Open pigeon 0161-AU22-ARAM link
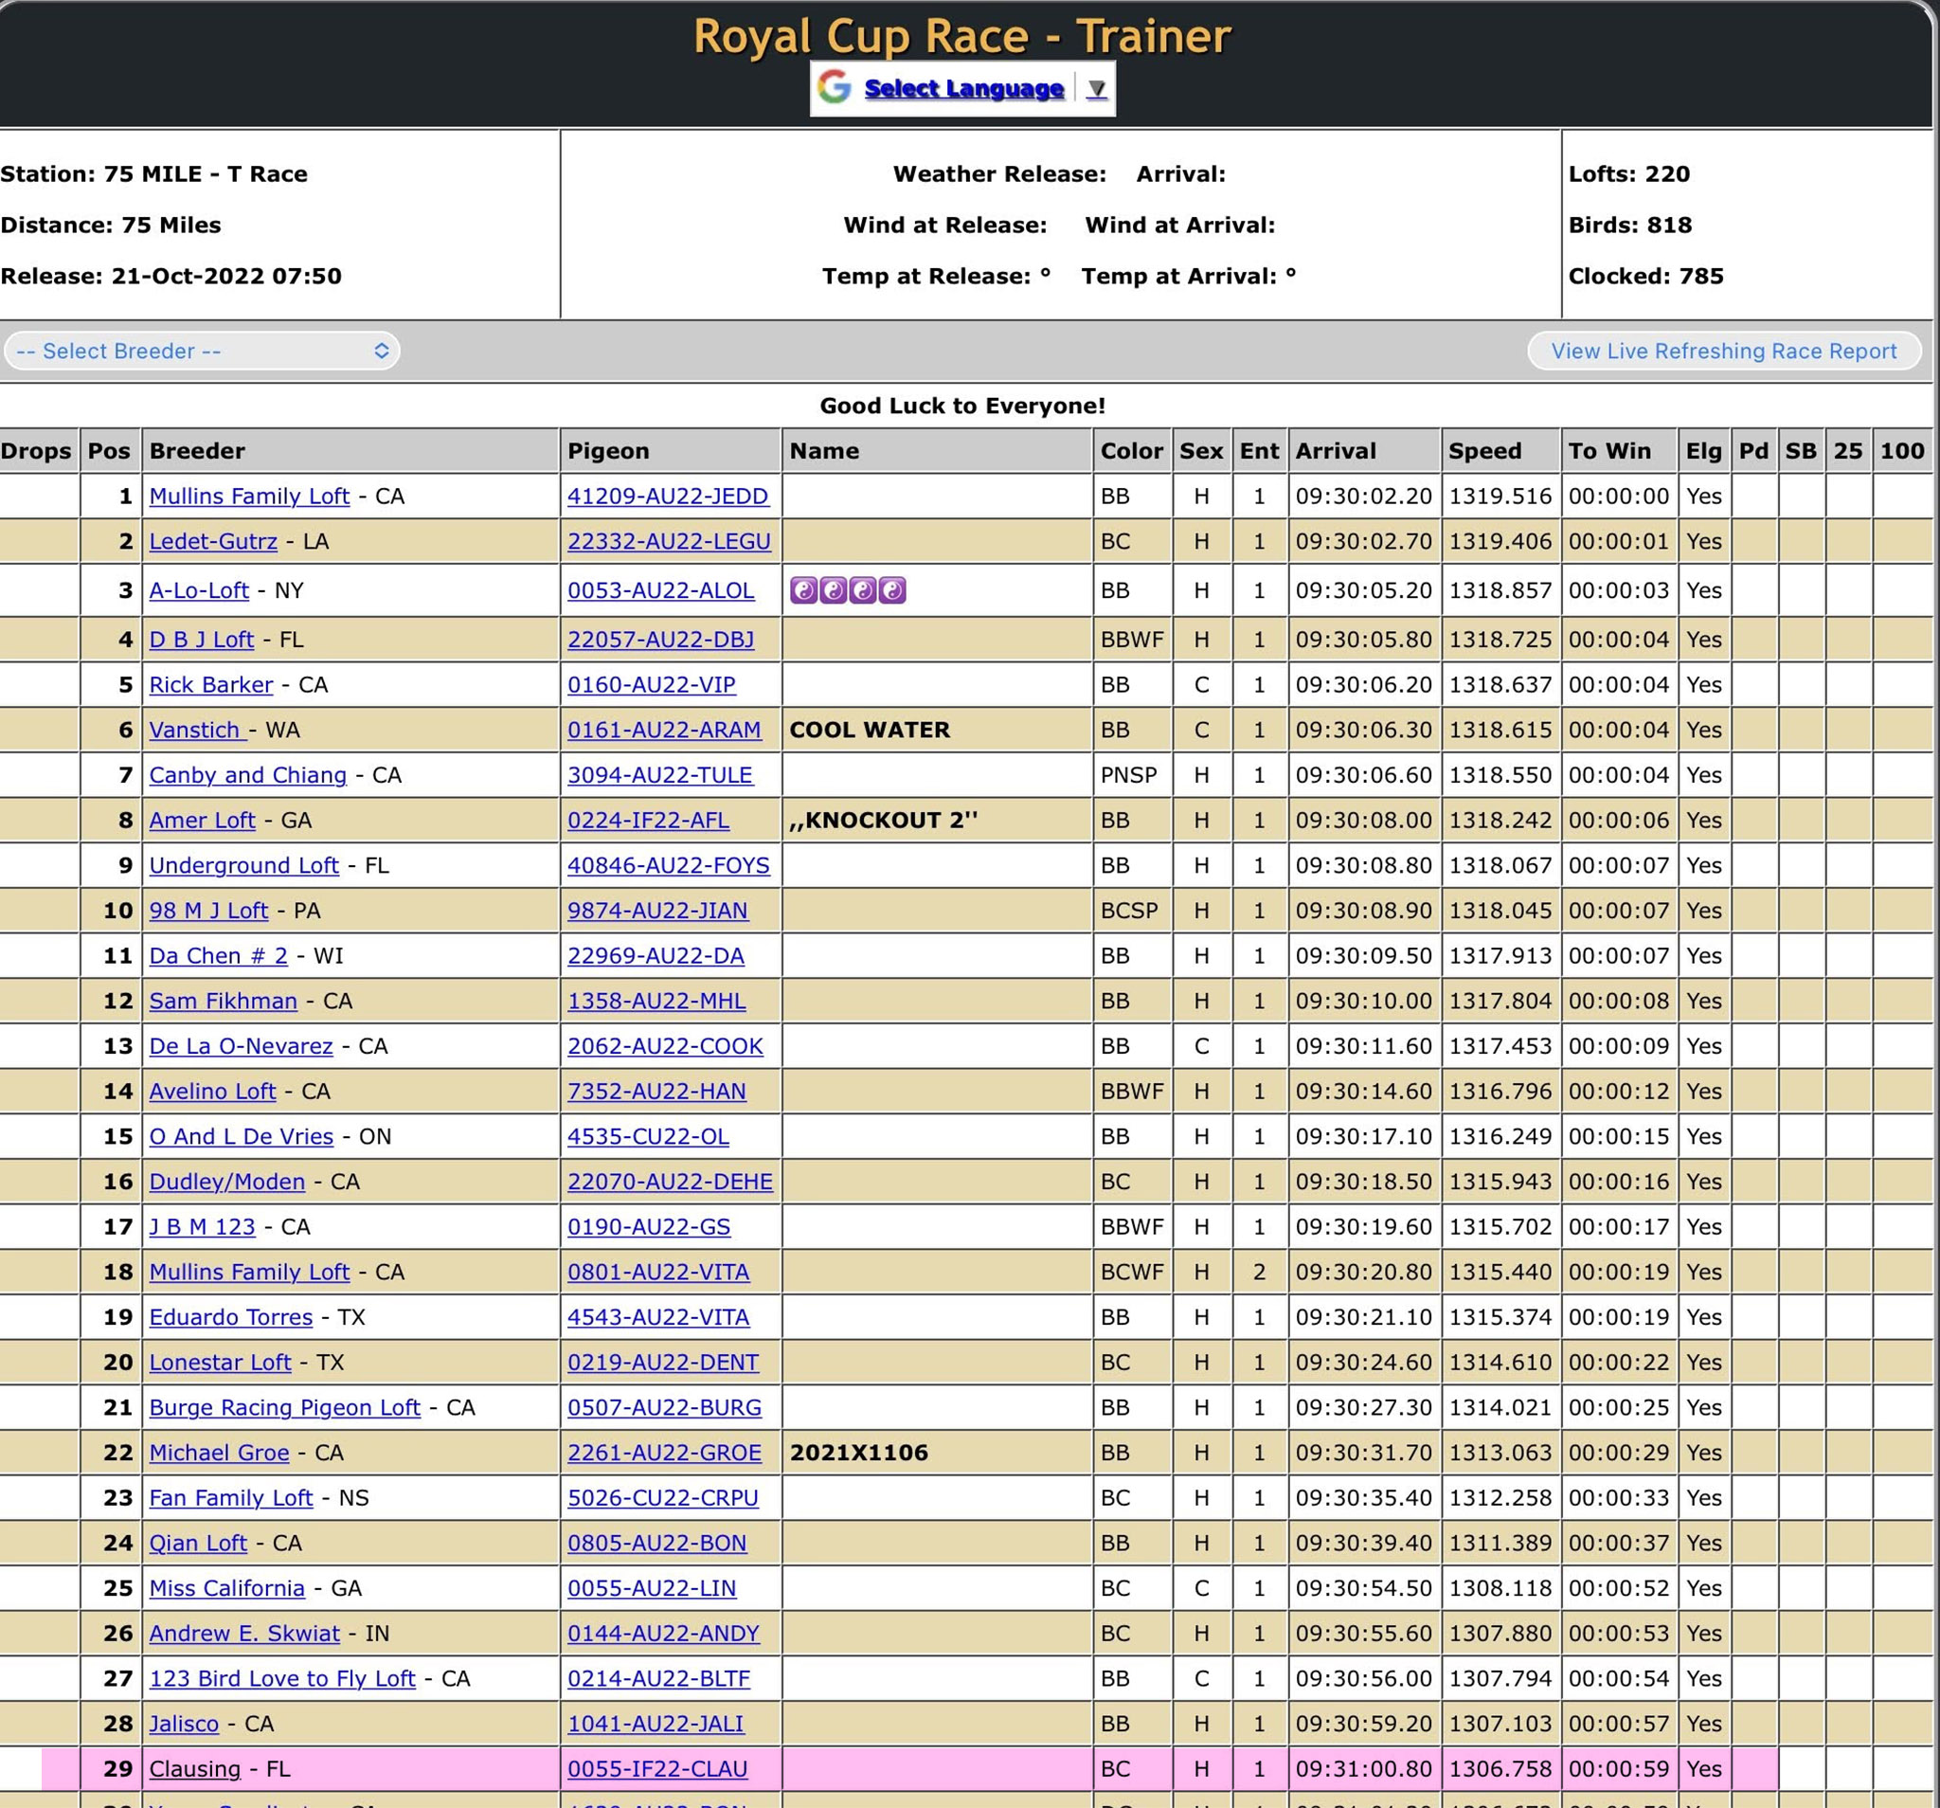 coord(664,730)
